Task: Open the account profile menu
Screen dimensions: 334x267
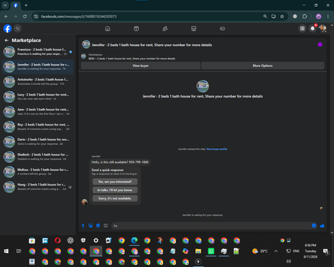Action: (323, 29)
